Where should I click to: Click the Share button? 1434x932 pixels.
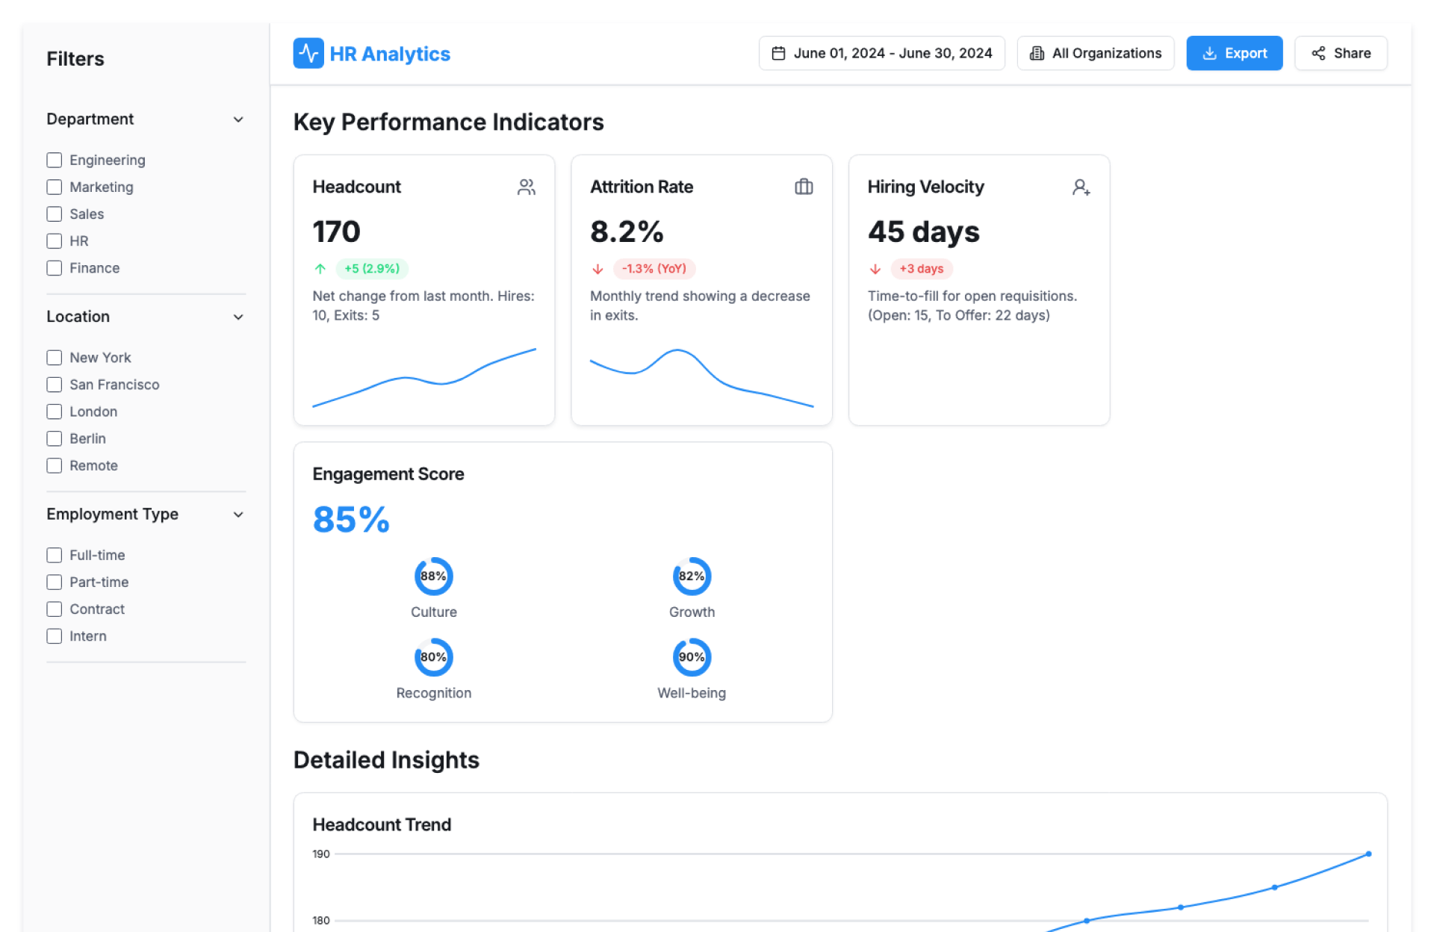click(x=1341, y=53)
